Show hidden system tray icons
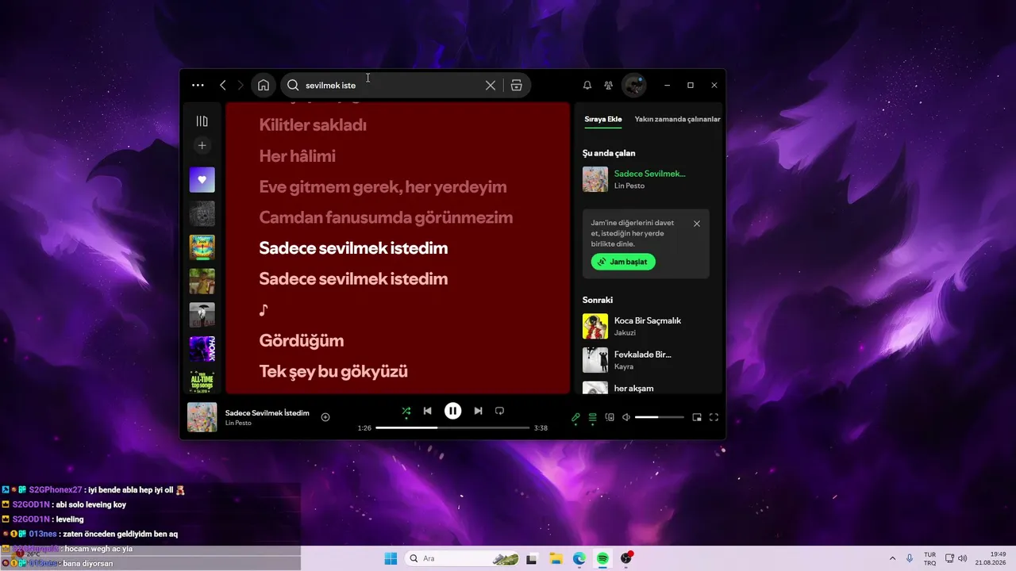The width and height of the screenshot is (1016, 571). (892, 558)
